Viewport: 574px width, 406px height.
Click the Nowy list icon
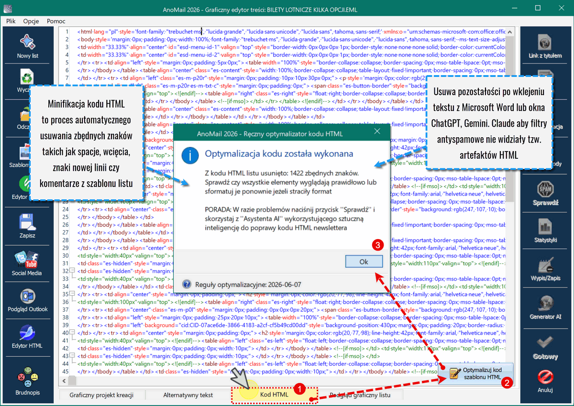tap(27, 42)
